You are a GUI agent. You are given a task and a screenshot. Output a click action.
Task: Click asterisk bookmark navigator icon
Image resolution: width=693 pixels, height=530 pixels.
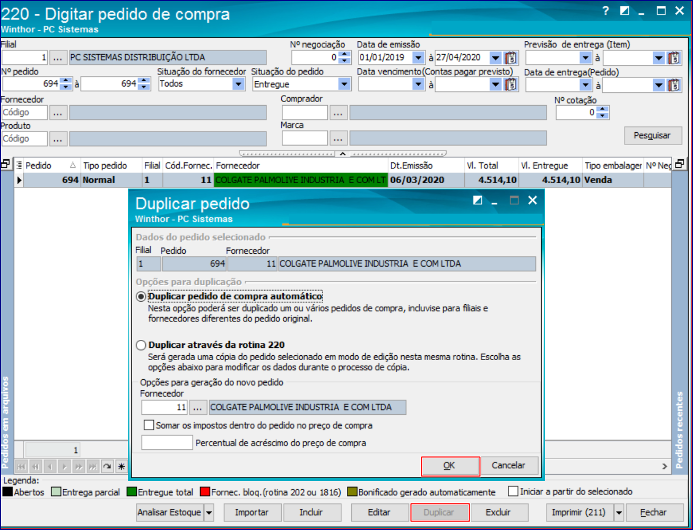122,466
